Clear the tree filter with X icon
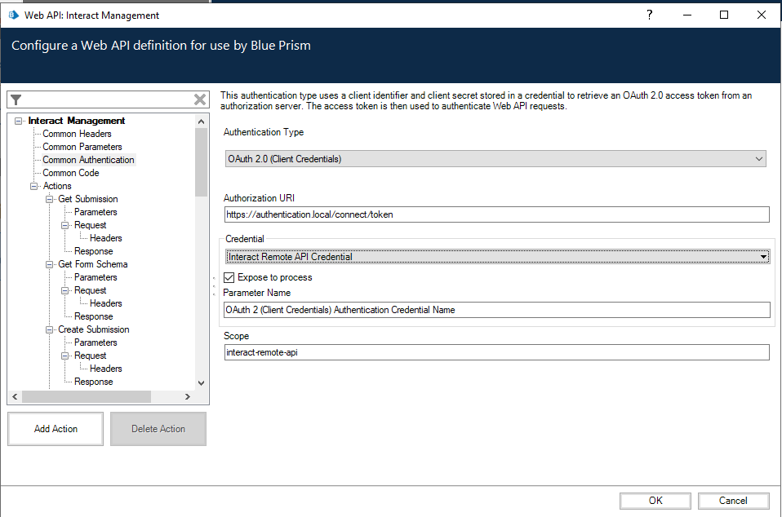This screenshot has width=782, height=517. click(200, 99)
